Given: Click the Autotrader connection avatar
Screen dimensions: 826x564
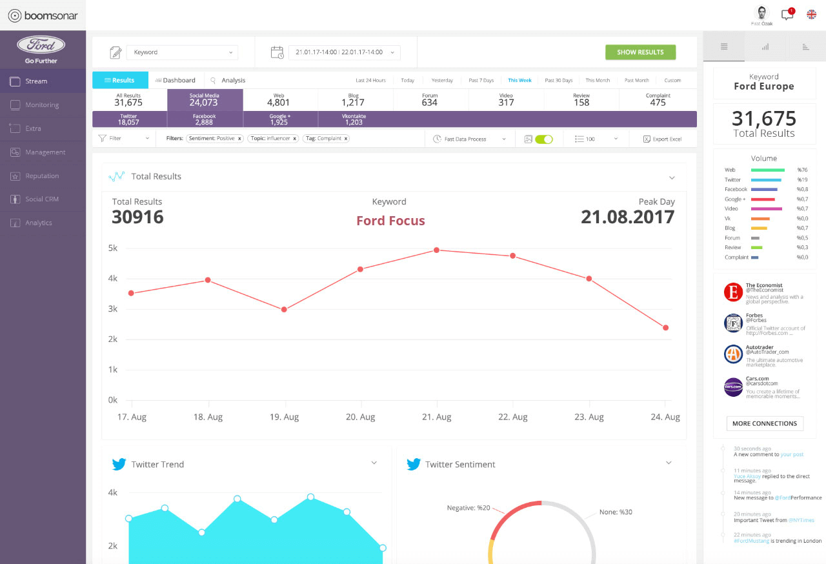Looking at the screenshot, I should (x=733, y=354).
